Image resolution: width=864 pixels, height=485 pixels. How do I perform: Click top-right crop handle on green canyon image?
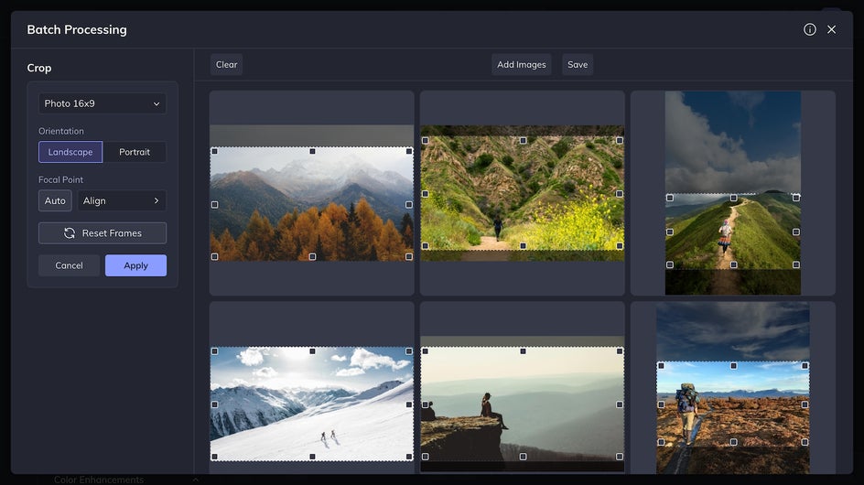(x=620, y=141)
